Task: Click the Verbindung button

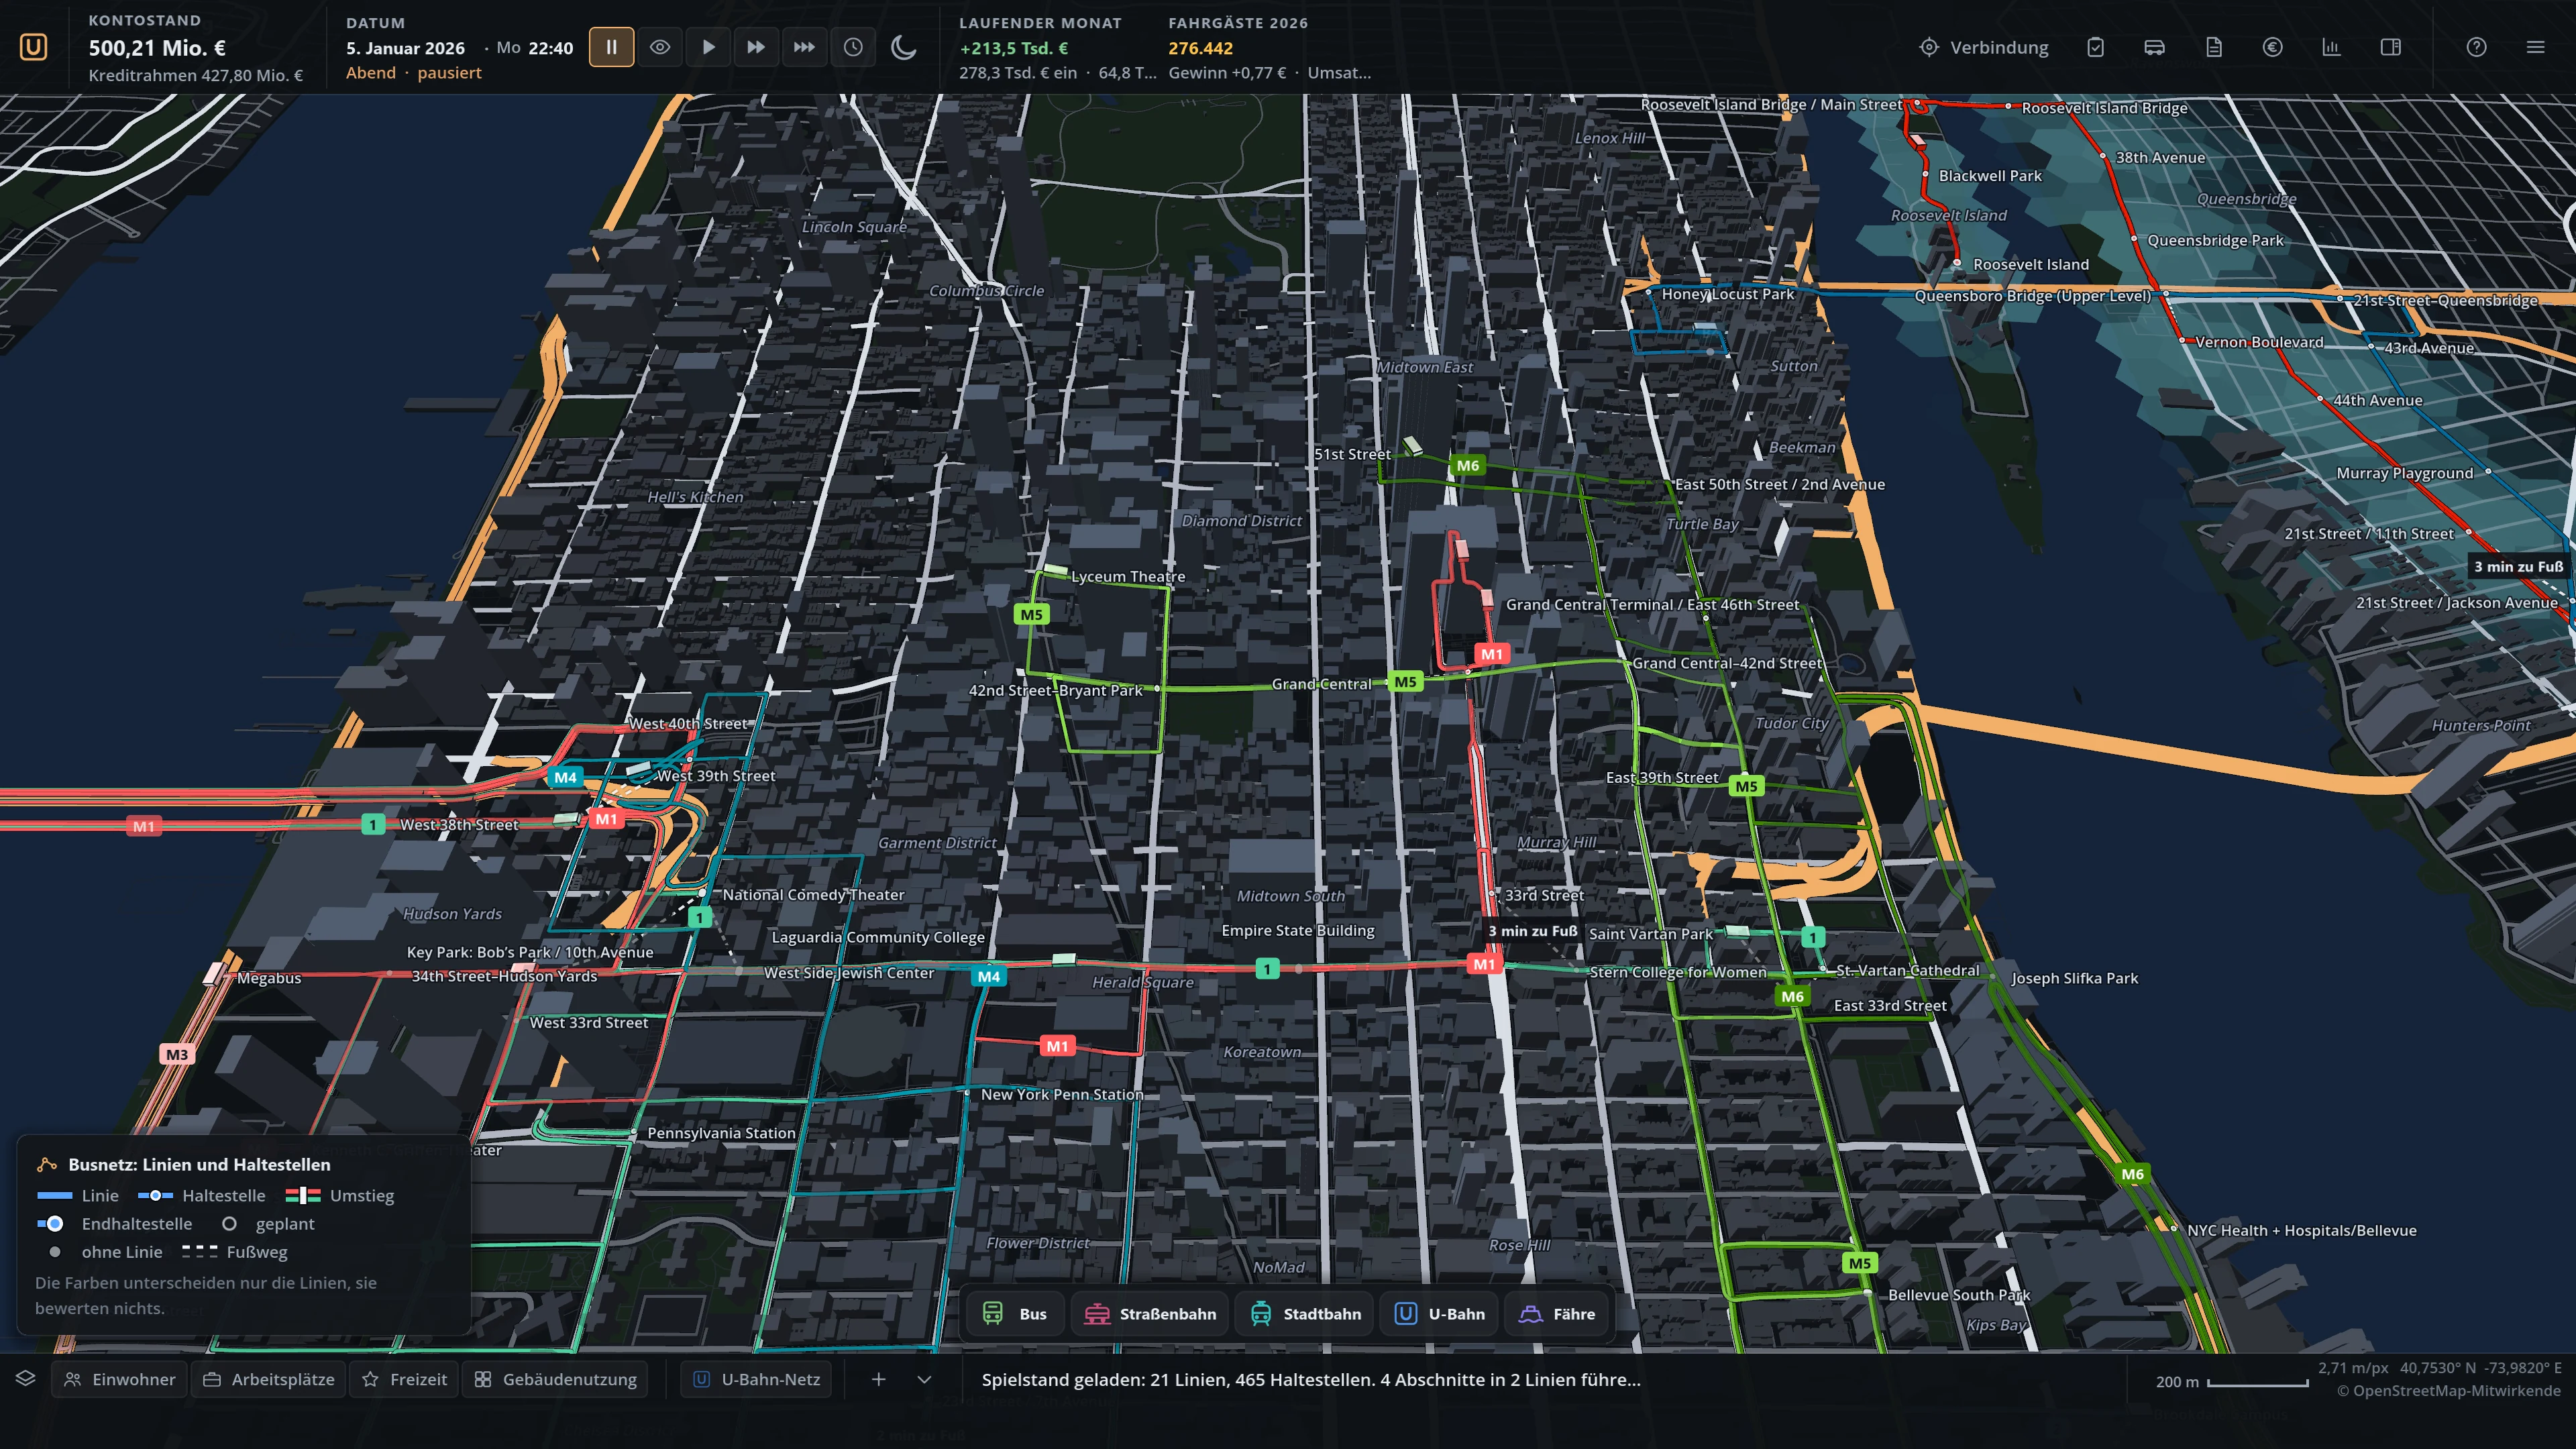Action: click(x=1985, y=47)
